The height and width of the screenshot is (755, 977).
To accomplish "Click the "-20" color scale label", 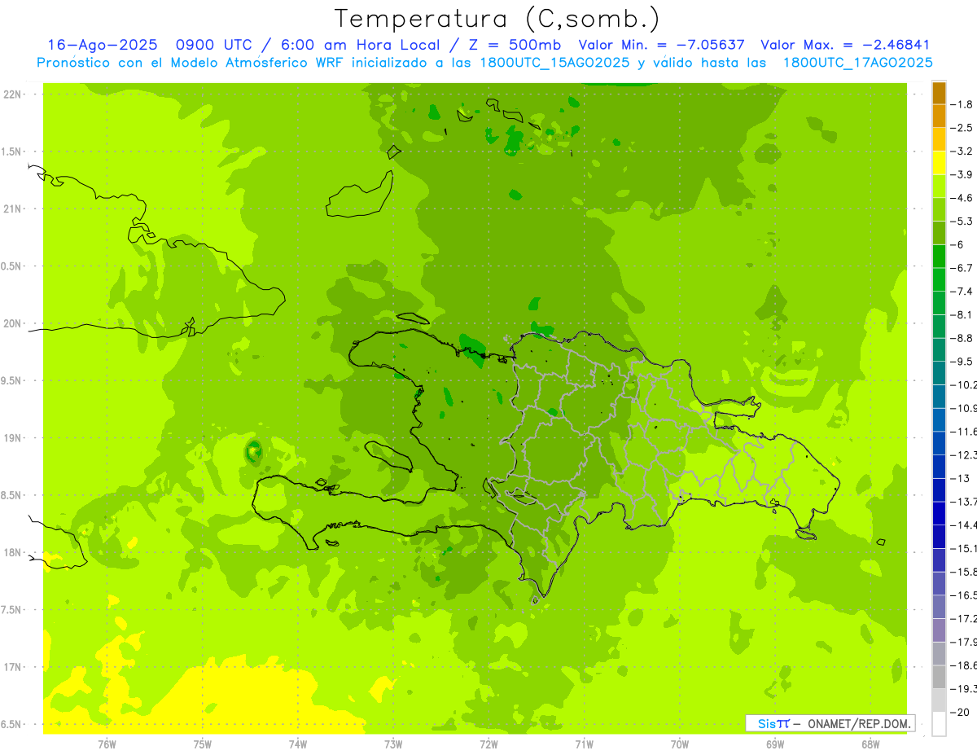I will (x=959, y=712).
